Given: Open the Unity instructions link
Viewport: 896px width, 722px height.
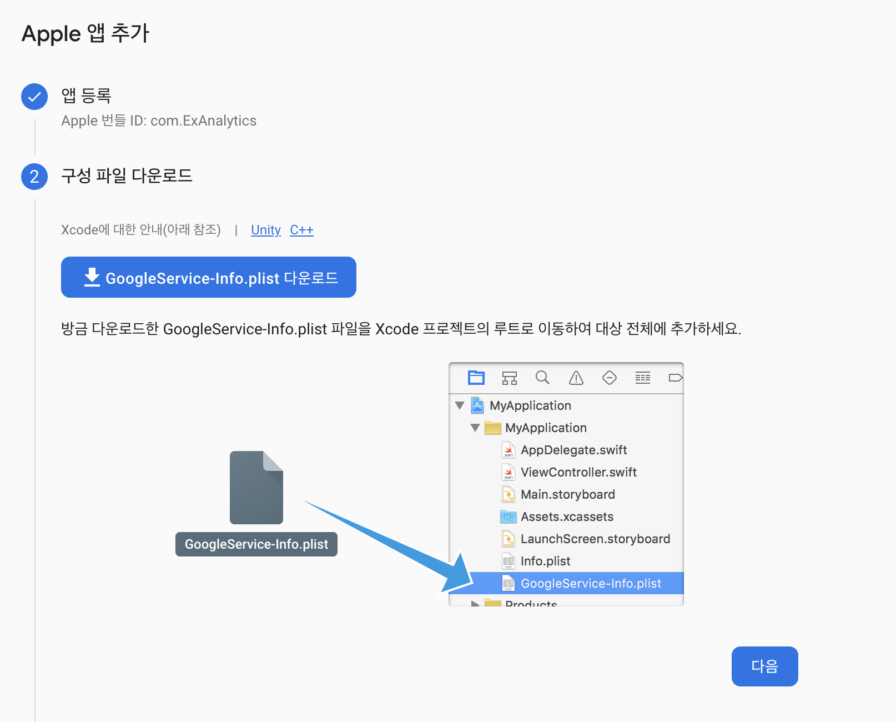Looking at the screenshot, I should (x=266, y=230).
